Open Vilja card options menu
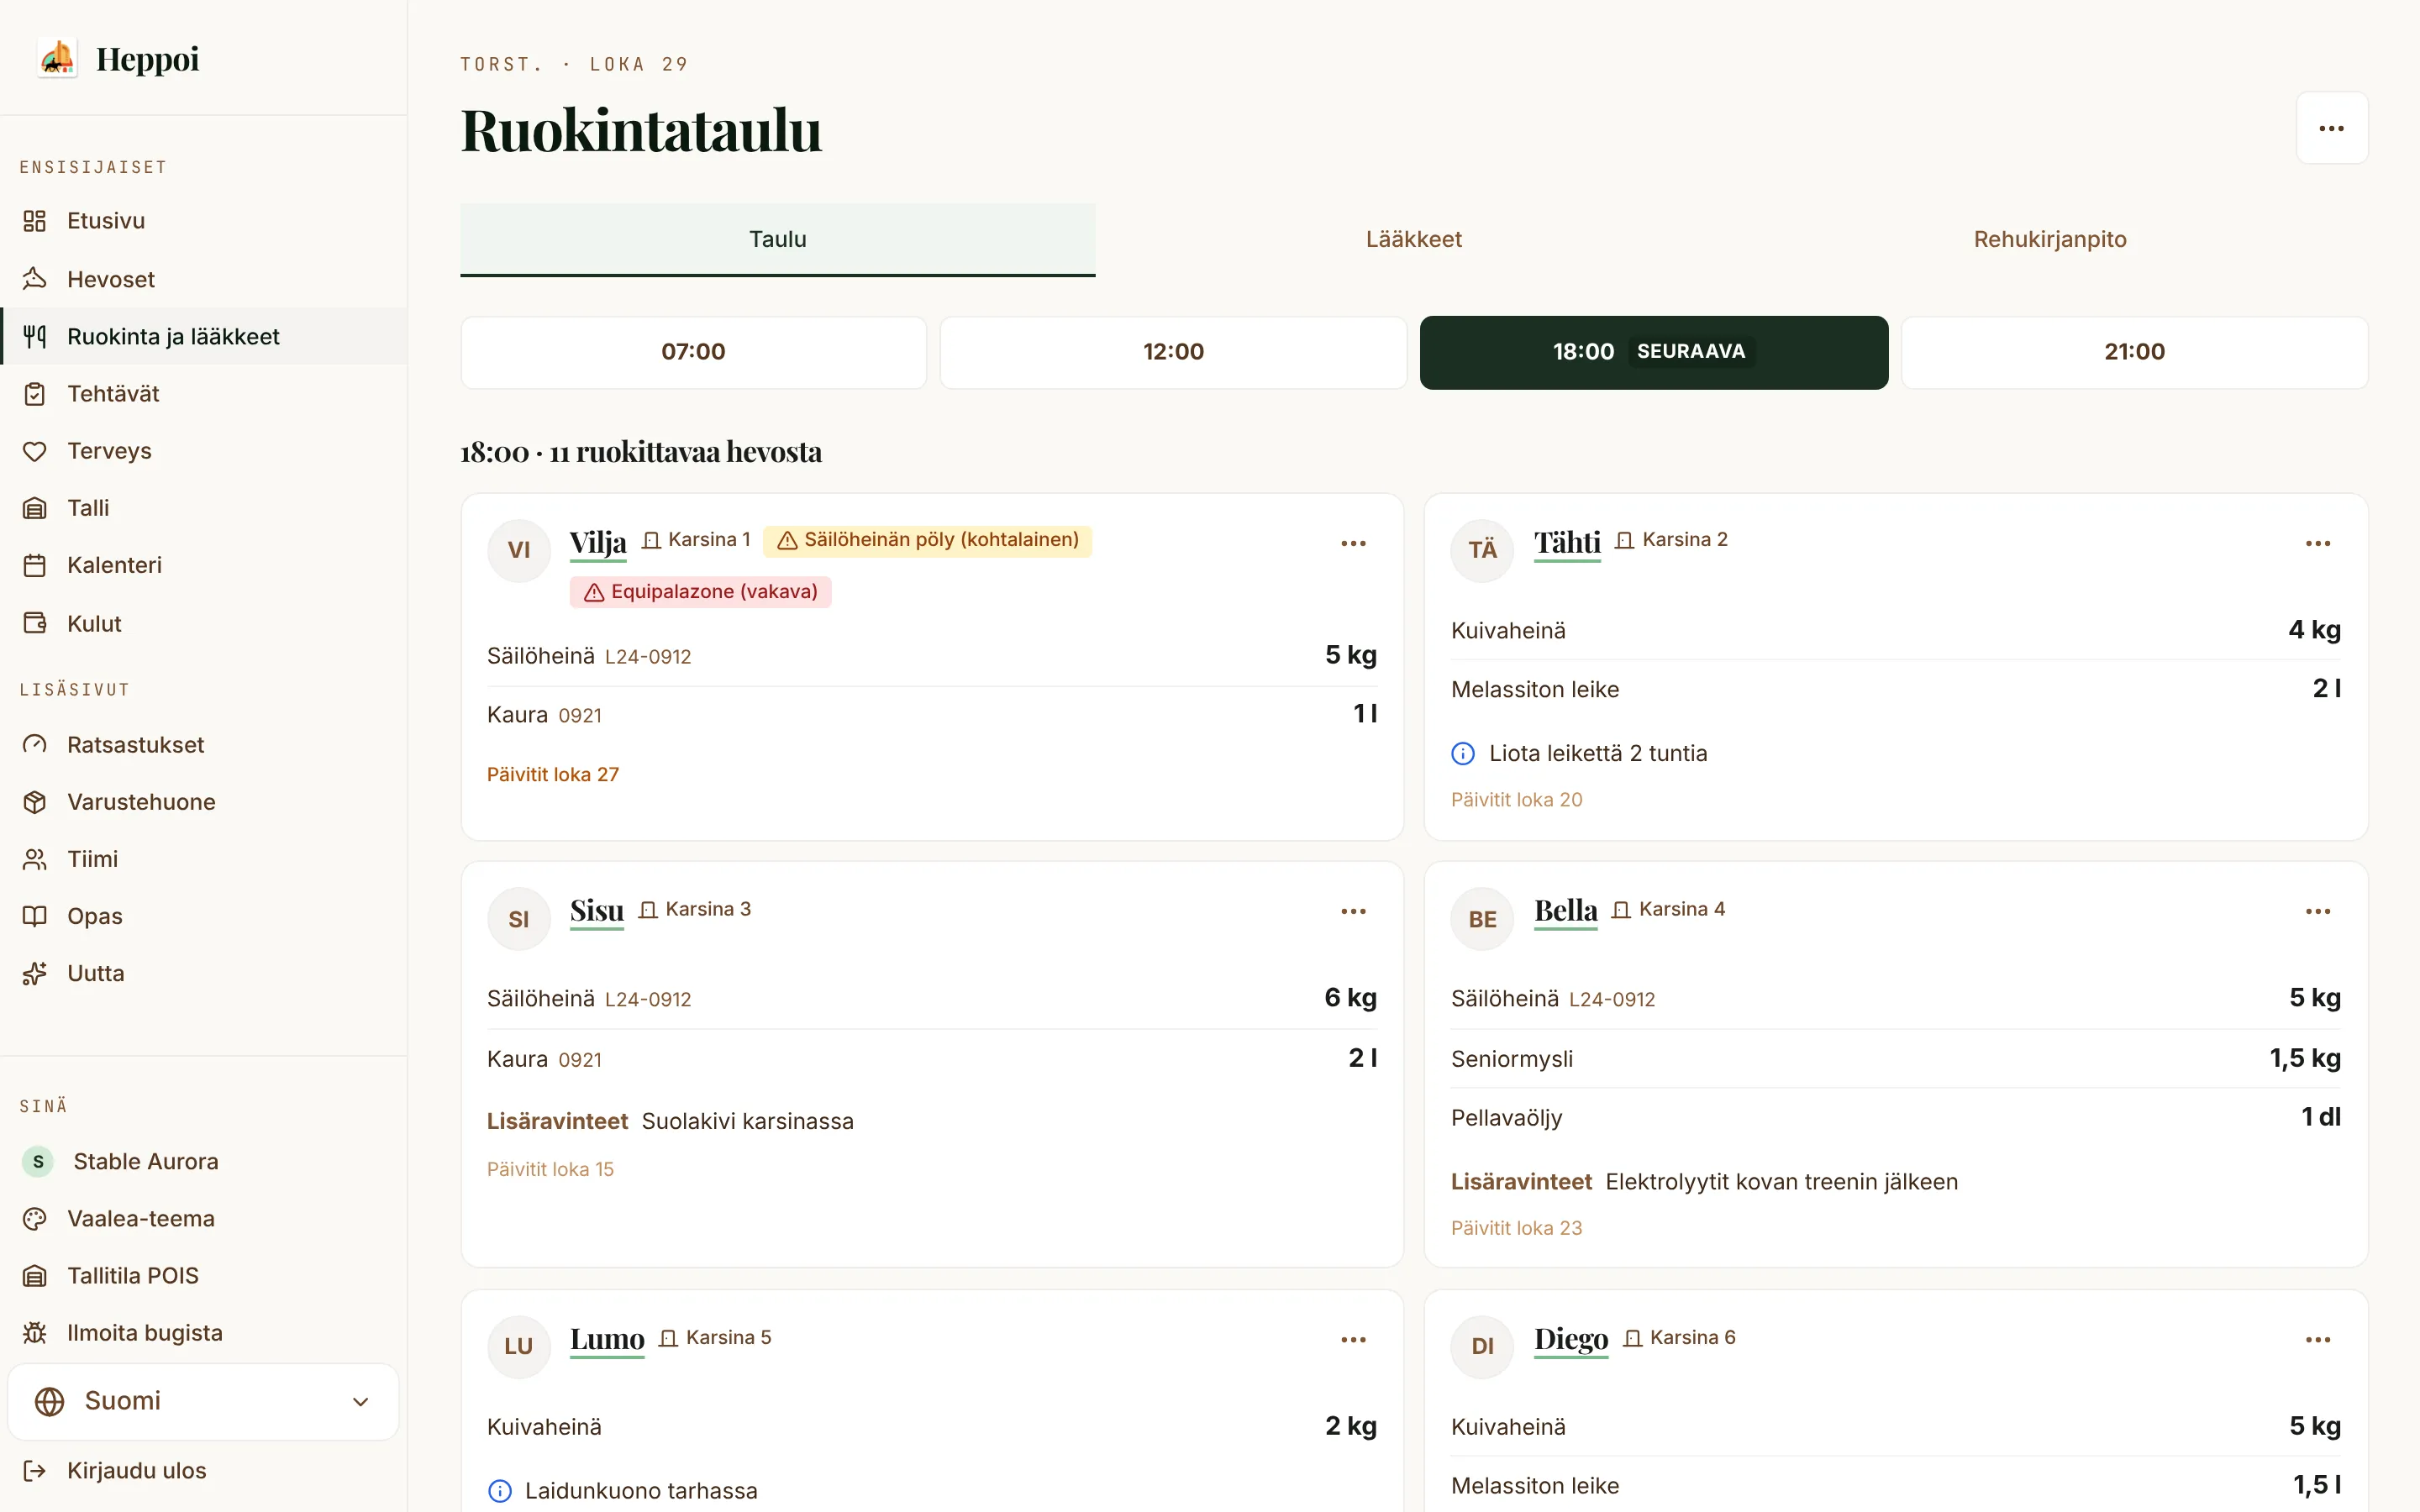 (x=1353, y=543)
